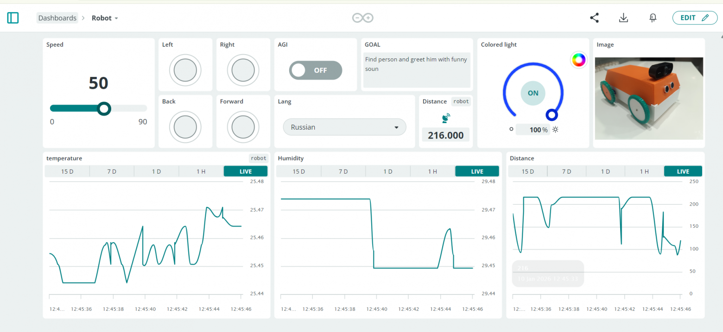
Task: Click the share dashboard icon
Action: point(594,18)
